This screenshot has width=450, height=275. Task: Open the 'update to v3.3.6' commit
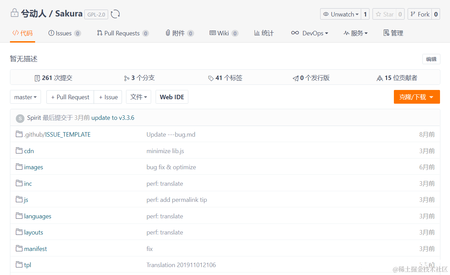[x=113, y=118]
